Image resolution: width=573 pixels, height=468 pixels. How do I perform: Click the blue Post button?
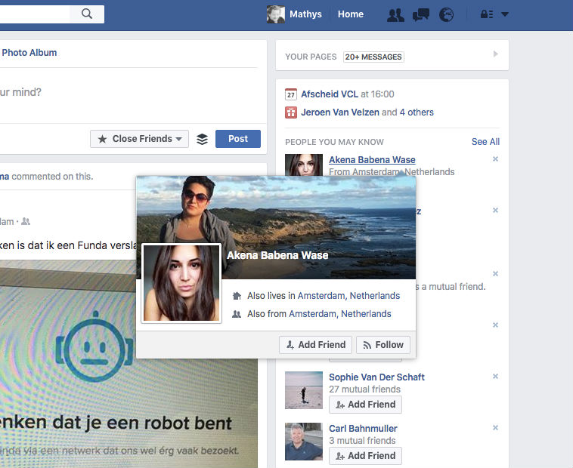click(x=237, y=139)
